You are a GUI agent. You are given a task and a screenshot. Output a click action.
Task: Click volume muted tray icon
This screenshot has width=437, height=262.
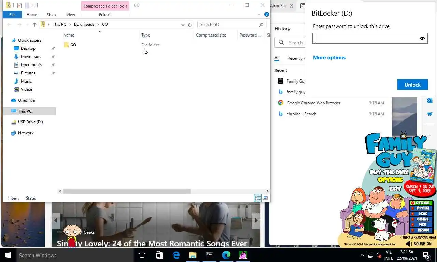[x=378, y=255]
